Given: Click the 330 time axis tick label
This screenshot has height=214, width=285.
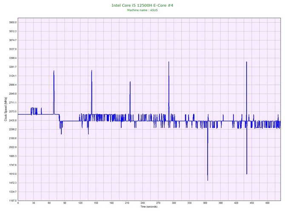Looking at the screenshot, I should point(189,203).
